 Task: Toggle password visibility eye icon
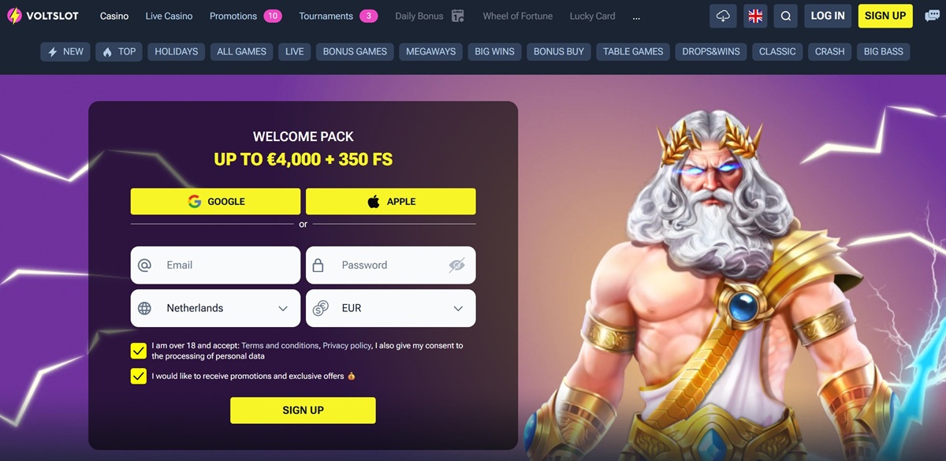(x=456, y=266)
